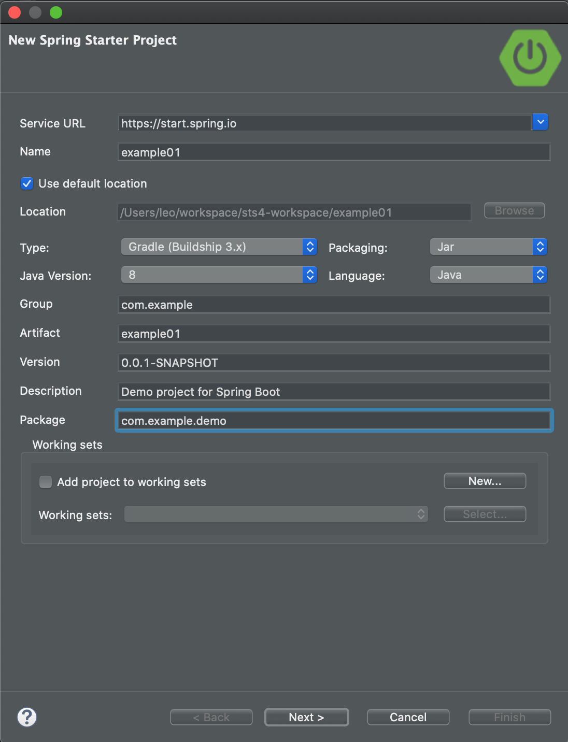Click the Description field Demo project
568x742 pixels.
click(x=334, y=391)
